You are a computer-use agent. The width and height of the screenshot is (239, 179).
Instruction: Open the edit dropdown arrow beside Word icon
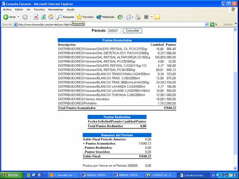tap(152, 17)
